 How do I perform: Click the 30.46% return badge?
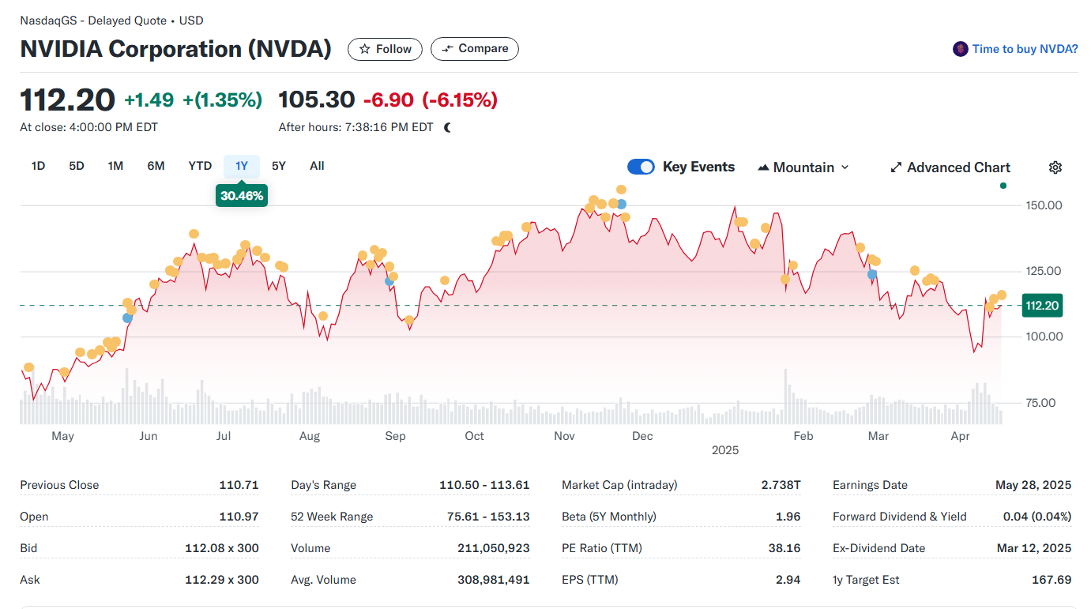click(x=242, y=196)
